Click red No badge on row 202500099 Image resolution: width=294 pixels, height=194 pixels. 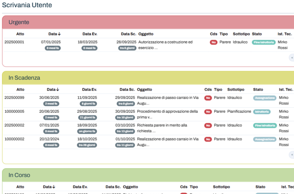(208, 98)
